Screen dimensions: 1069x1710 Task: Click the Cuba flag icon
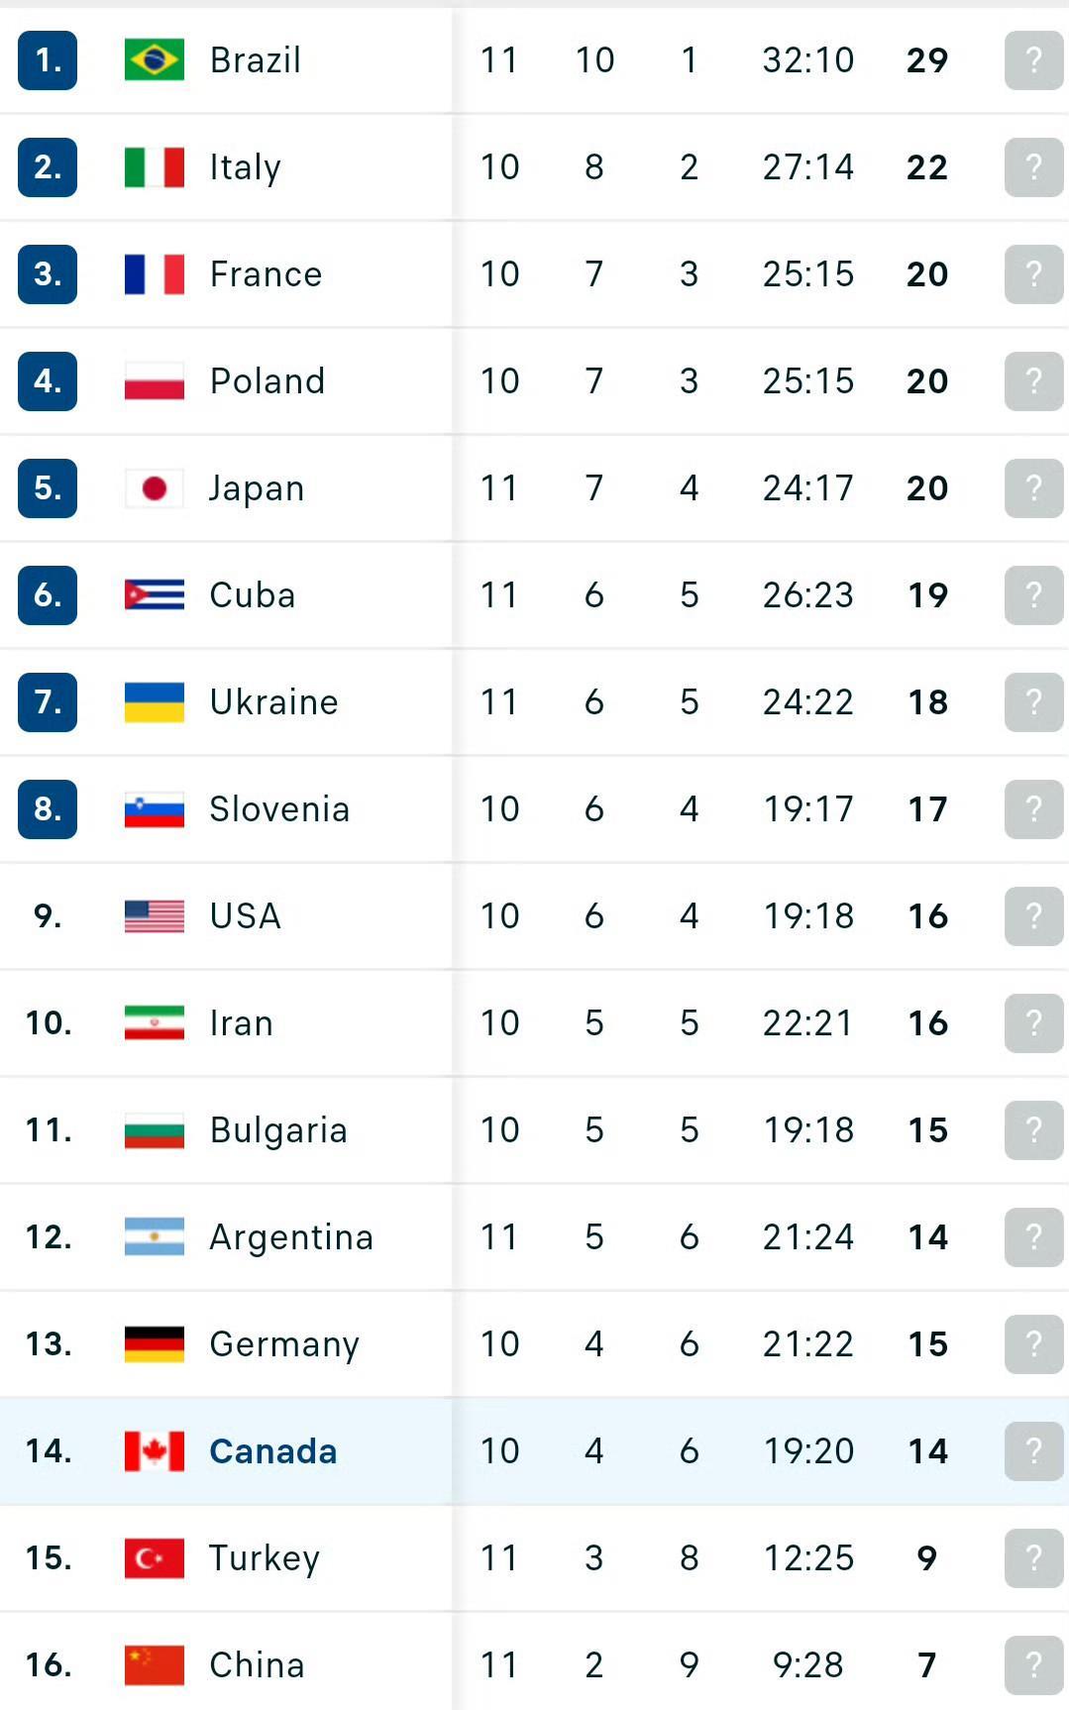pos(154,595)
